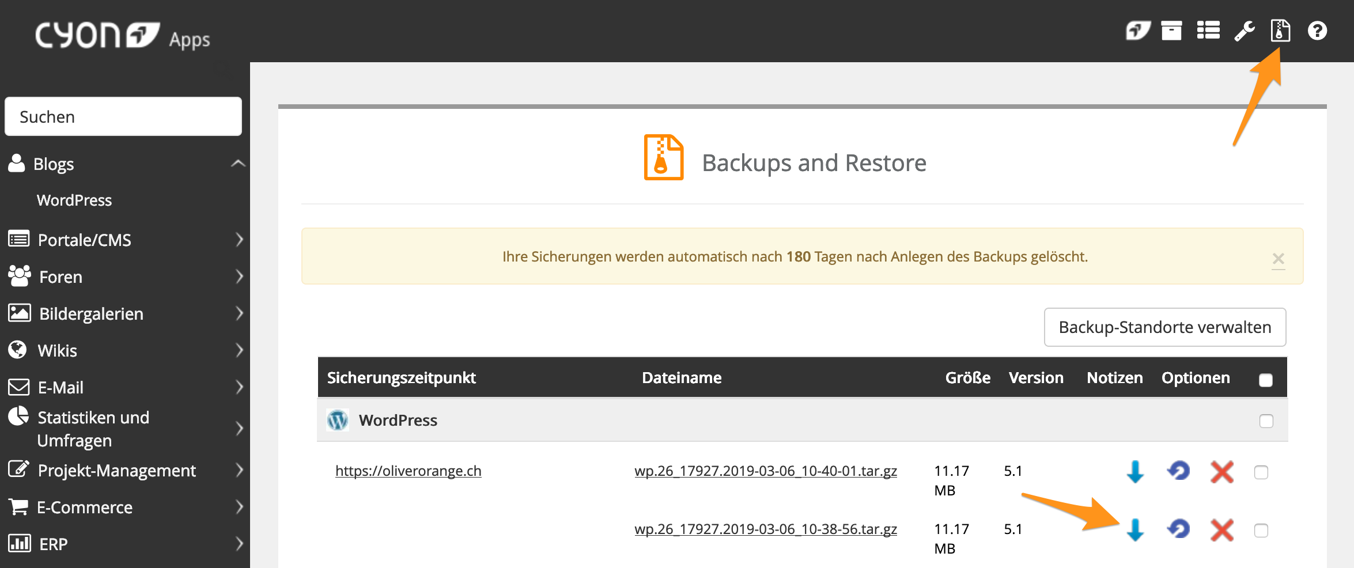Open file link wp.26_17927.2019-03-06_10-38-56.tar.gz
The width and height of the screenshot is (1354, 568).
tap(766, 529)
